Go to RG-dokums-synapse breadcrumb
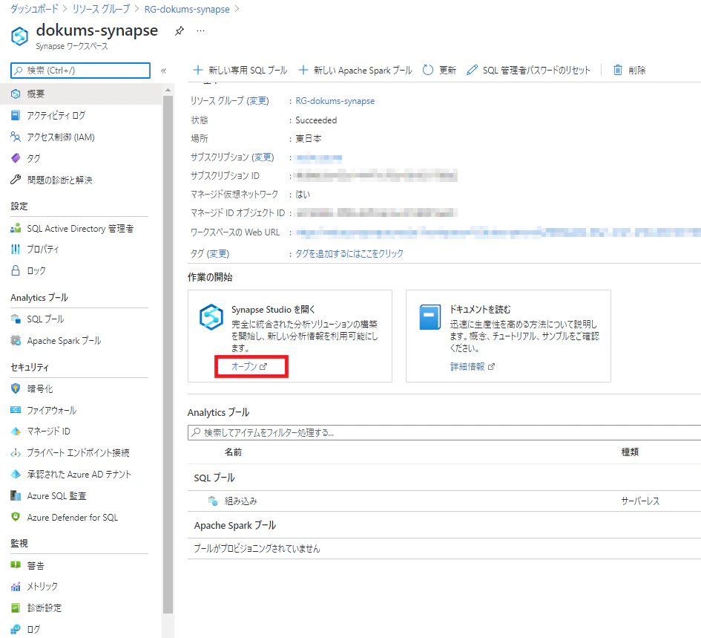The width and height of the screenshot is (701, 638). (187, 9)
